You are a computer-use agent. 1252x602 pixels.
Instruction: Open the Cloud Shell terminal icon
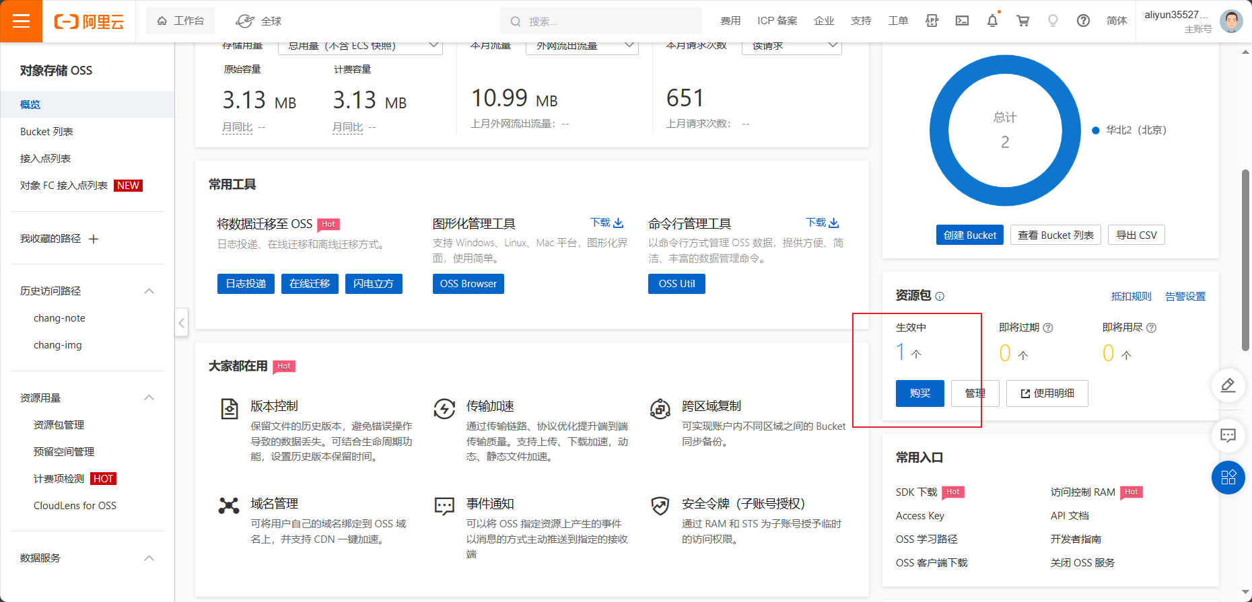pyautogui.click(x=962, y=21)
